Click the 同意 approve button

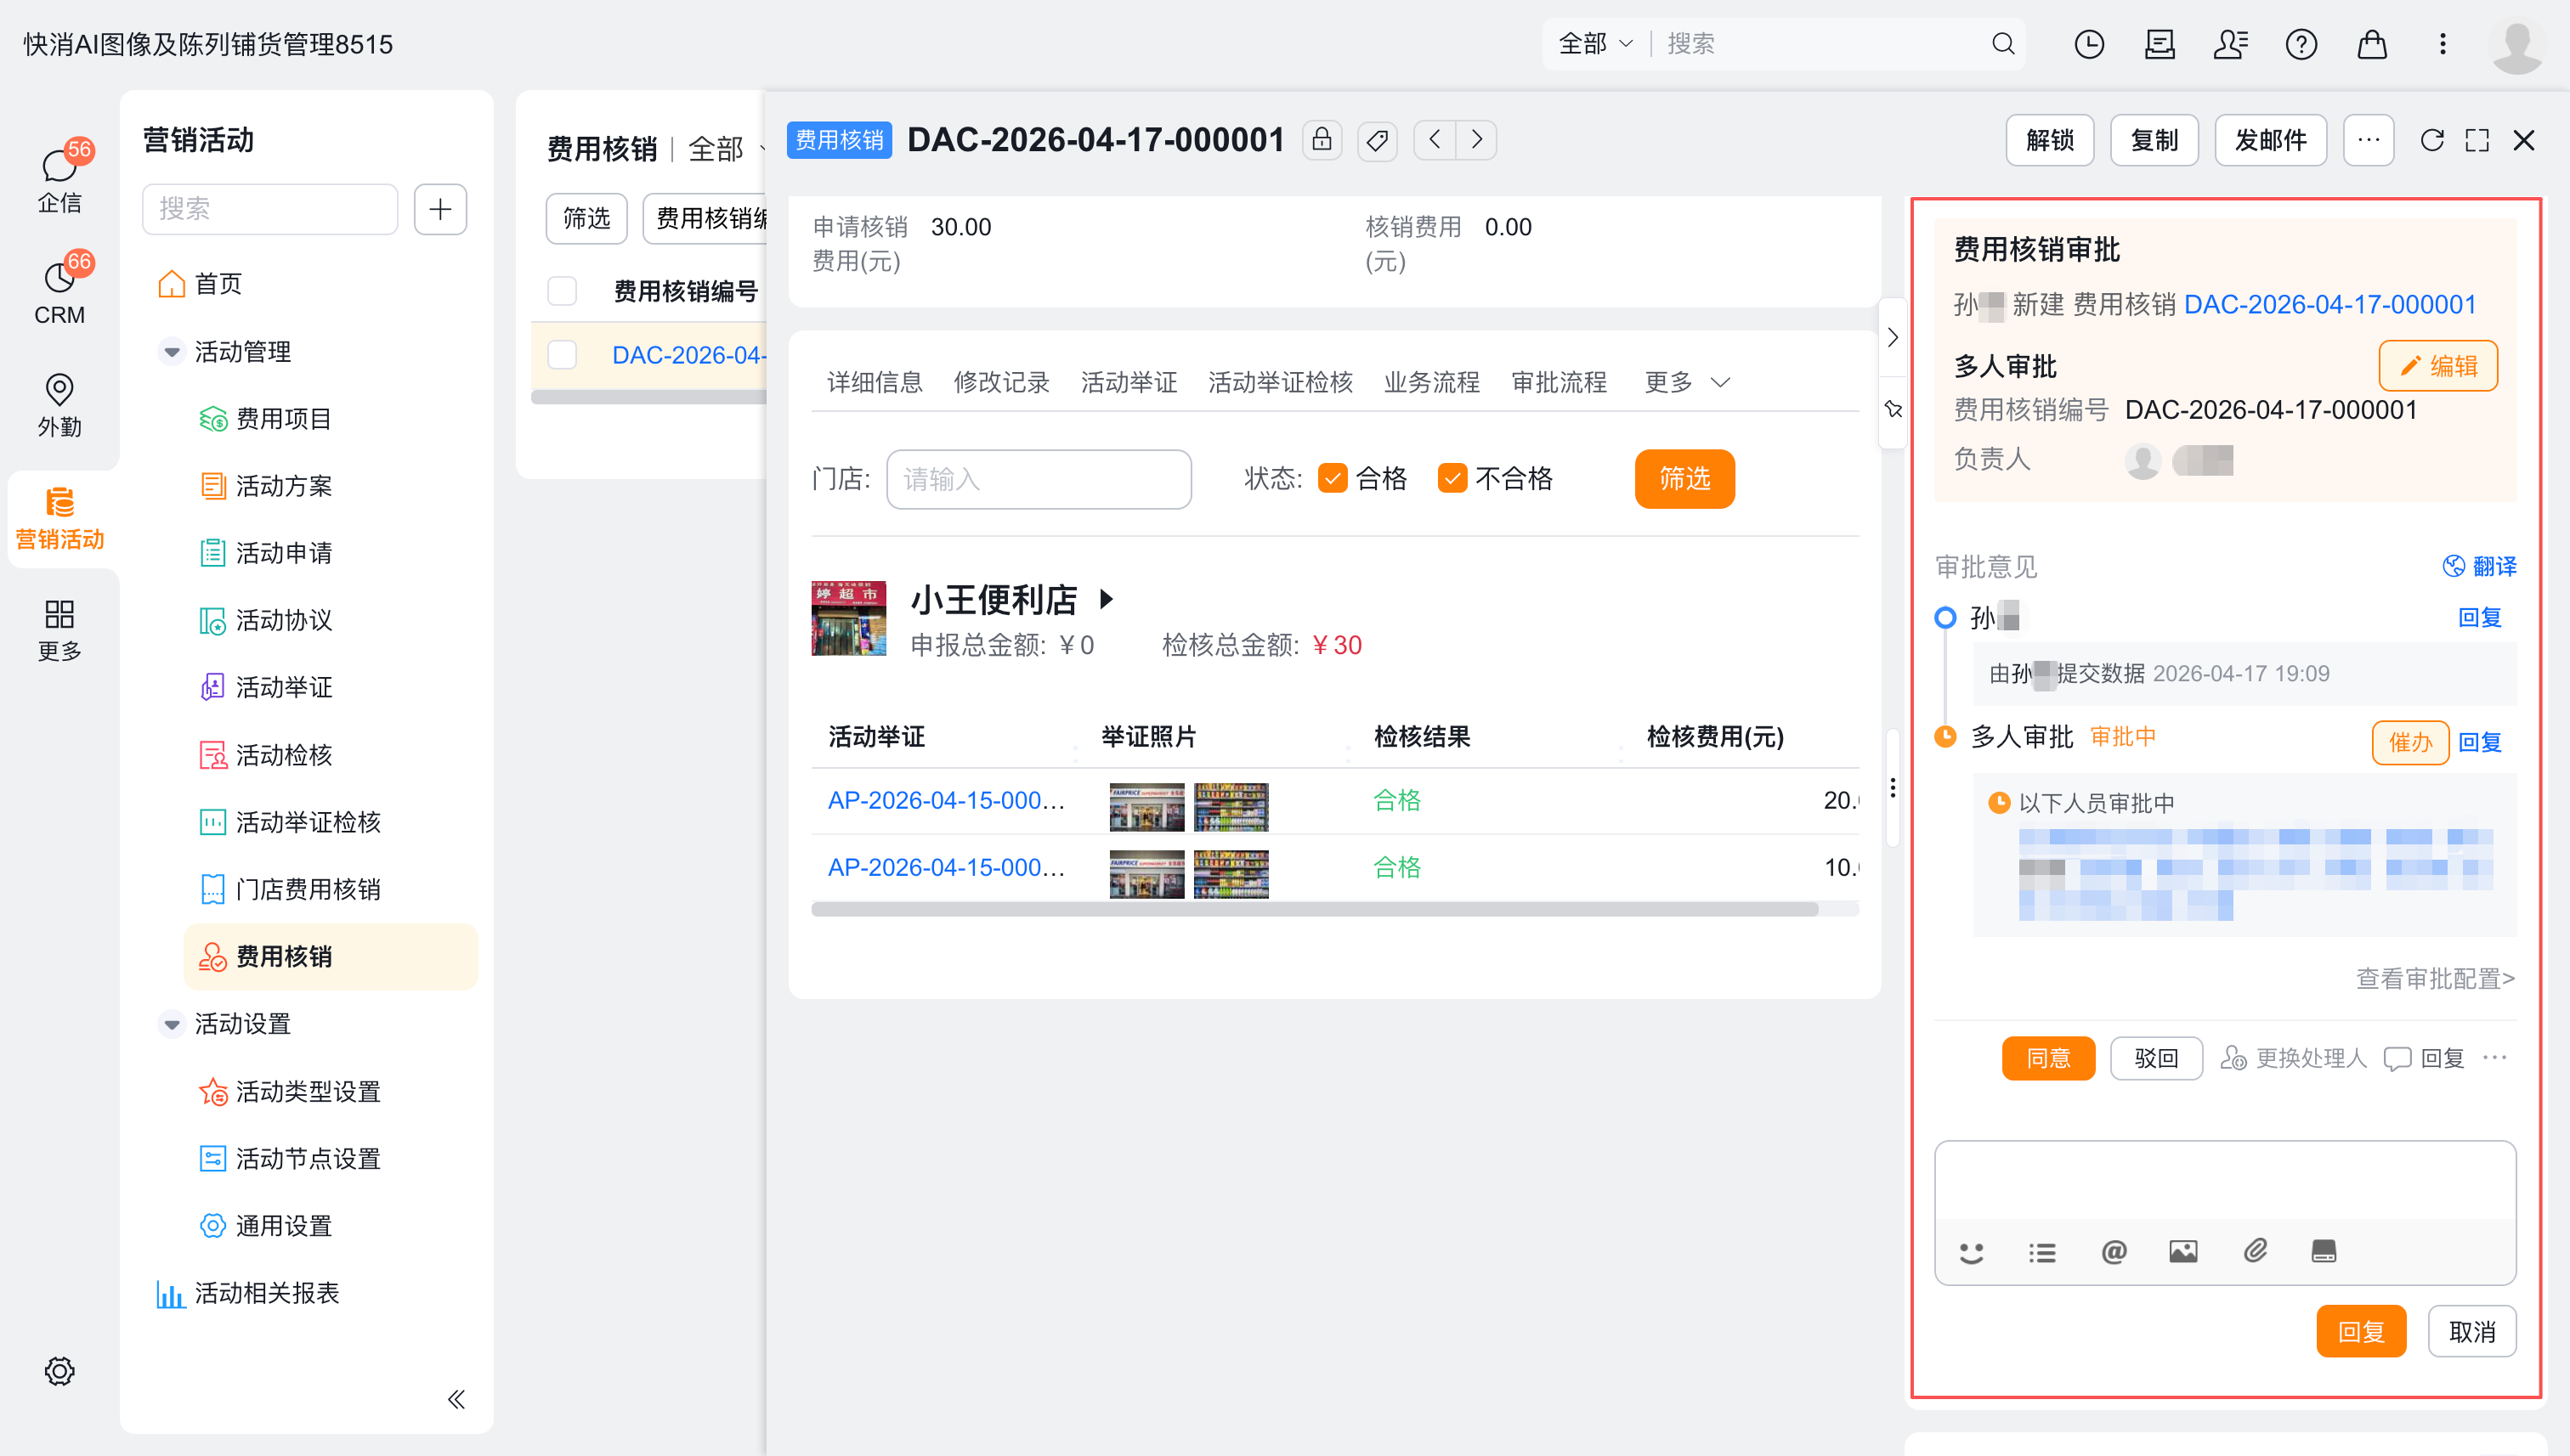coord(2048,1058)
